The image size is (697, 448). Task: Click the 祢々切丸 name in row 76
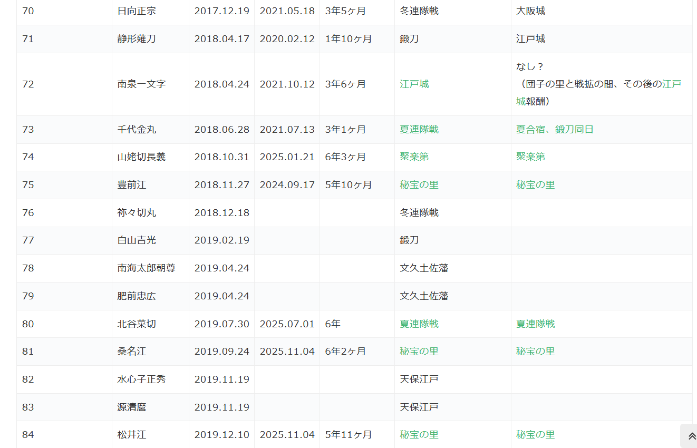(137, 213)
